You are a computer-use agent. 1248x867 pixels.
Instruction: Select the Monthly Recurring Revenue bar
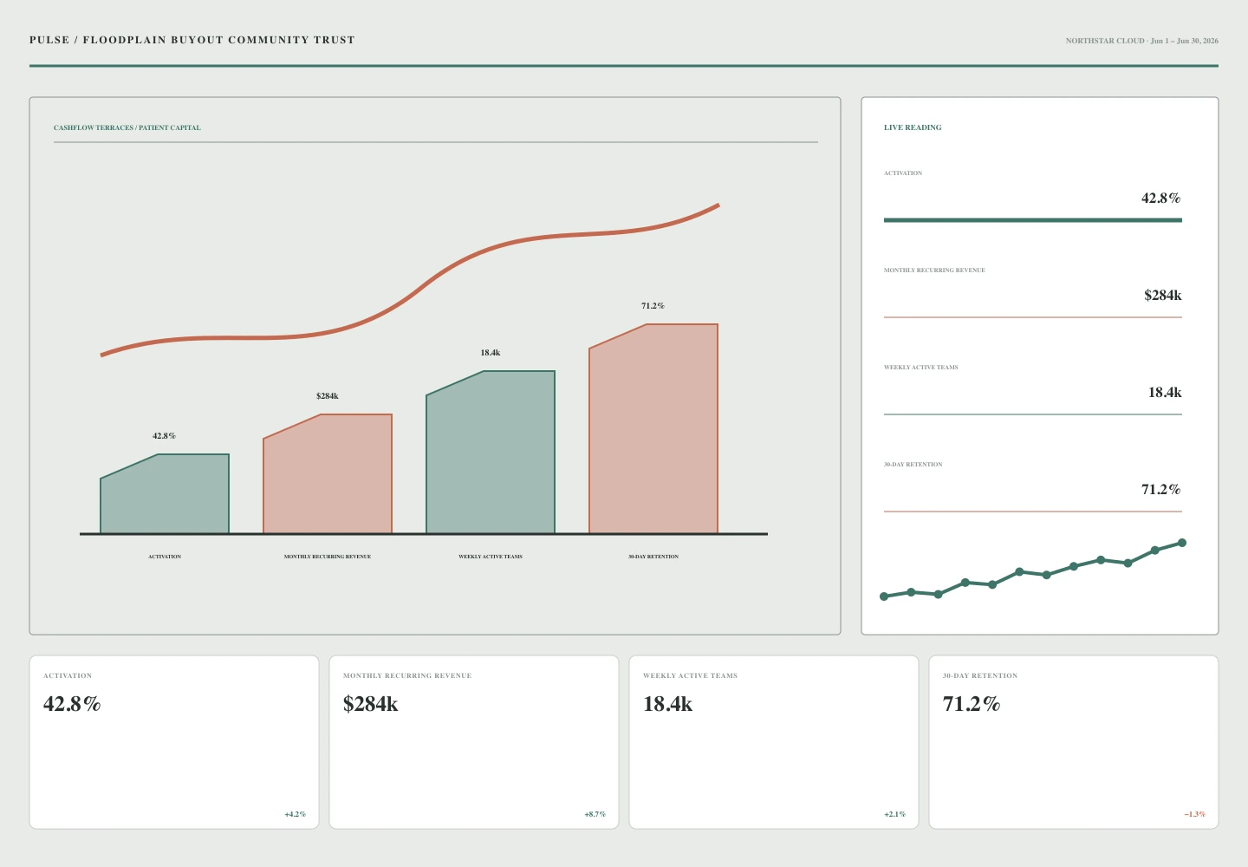pyautogui.click(x=328, y=474)
